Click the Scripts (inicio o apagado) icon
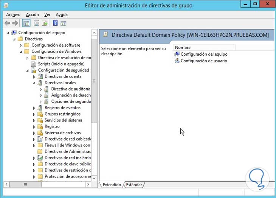This screenshot has height=198, width=276. pos(33,64)
